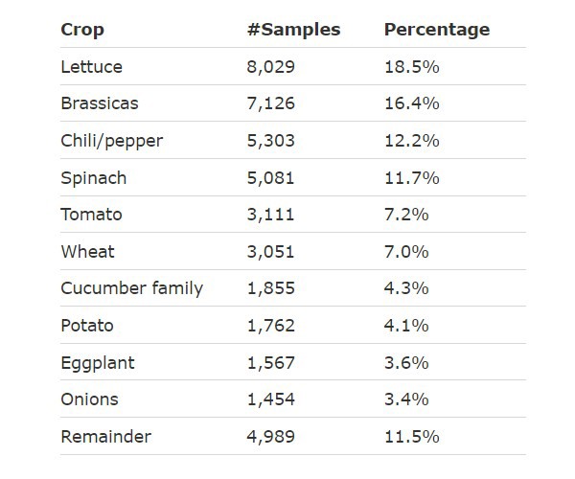Select the 4,989 samples value
Screen dimensions: 575x479
coord(270,437)
